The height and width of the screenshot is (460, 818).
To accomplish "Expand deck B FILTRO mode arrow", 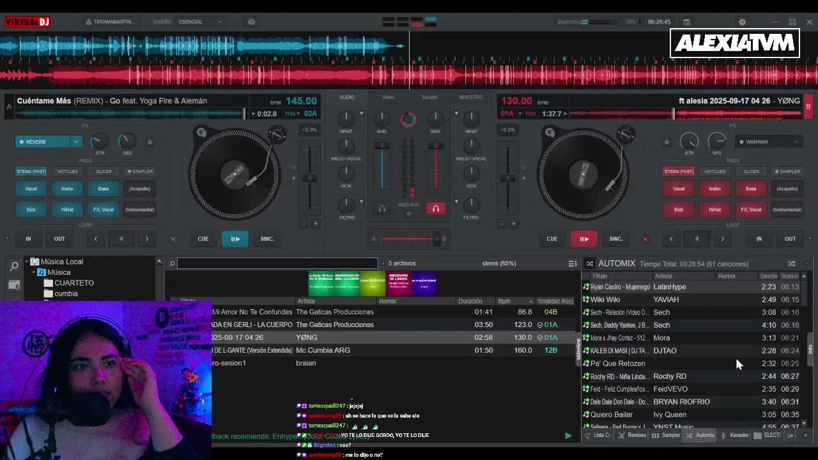I will (x=456, y=202).
